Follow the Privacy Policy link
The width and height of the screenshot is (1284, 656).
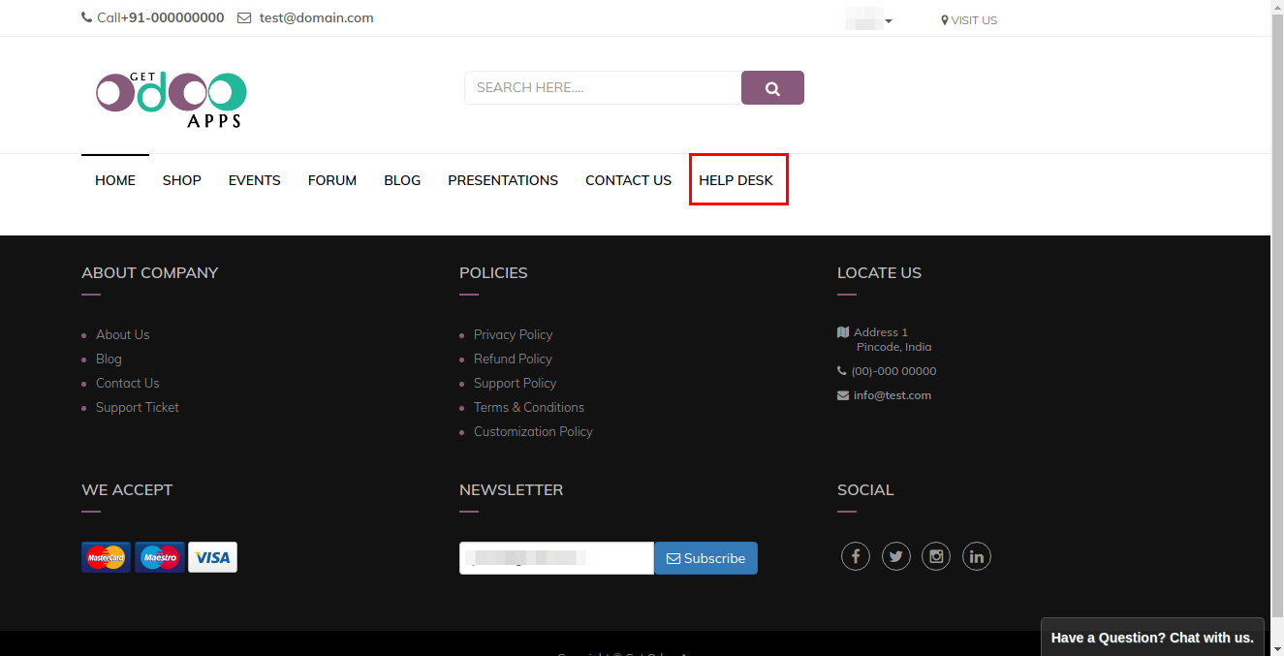pos(513,334)
